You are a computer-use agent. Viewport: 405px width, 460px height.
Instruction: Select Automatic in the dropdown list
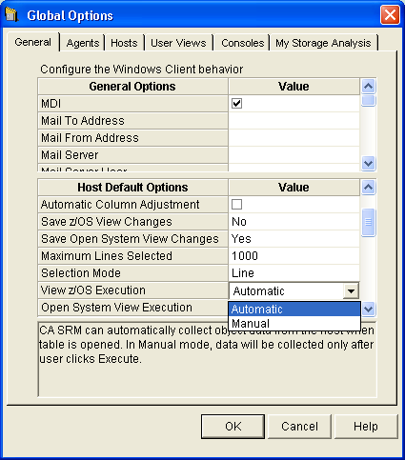click(x=294, y=309)
